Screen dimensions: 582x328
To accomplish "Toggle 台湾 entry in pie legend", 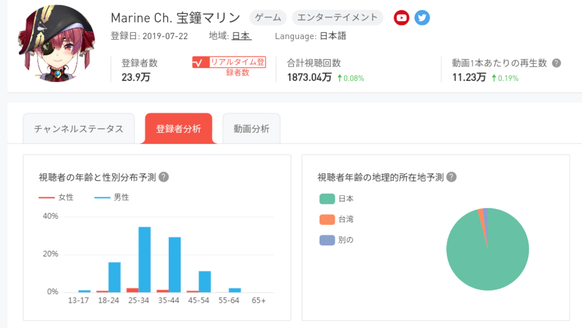I will click(x=336, y=219).
